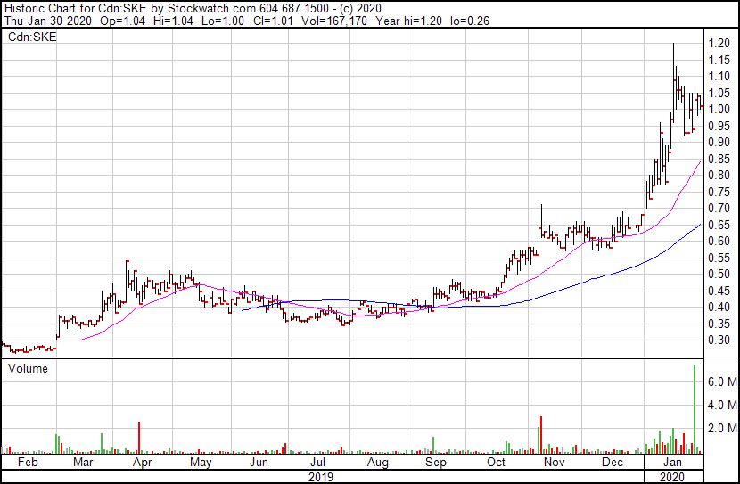
Task: Select the 1.05 price axis label
Action: point(719,93)
